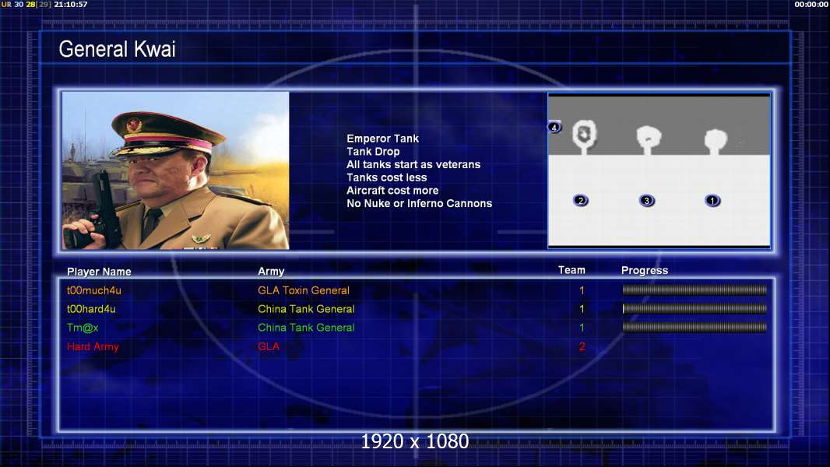The width and height of the screenshot is (830, 467).
Task: Click 'No Nuke or Inferno Cannons' text
Action: click(419, 204)
